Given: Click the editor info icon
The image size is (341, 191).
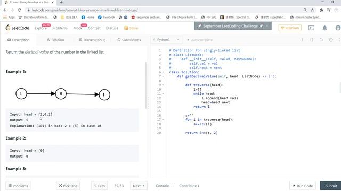Looking at the screenshot, I should tap(302, 40).
